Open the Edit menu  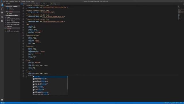point(7,1)
